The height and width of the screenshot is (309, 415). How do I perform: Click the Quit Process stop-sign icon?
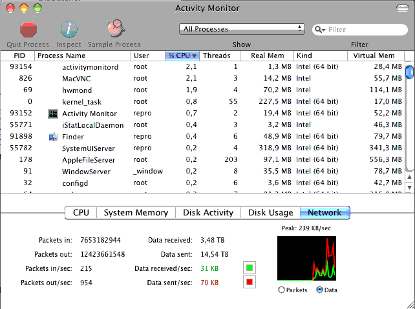pyautogui.click(x=28, y=30)
